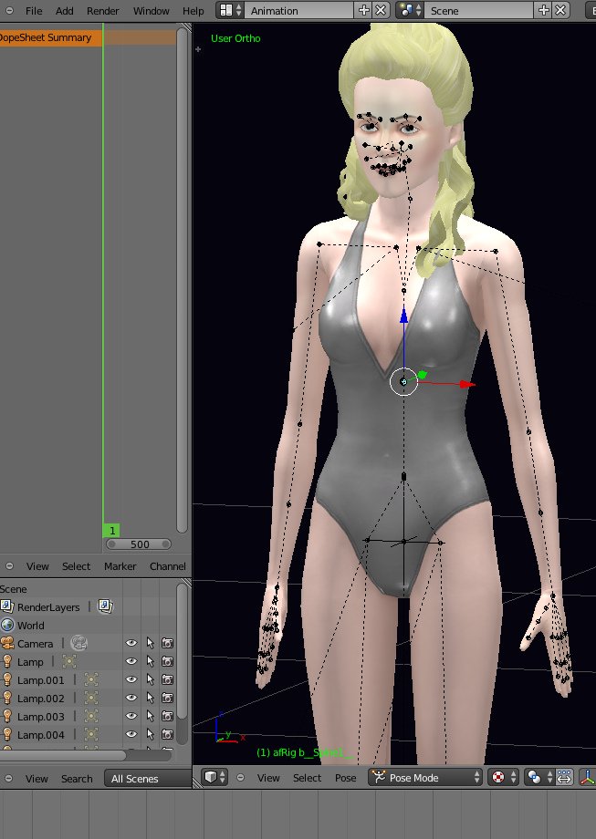This screenshot has width=596, height=839.
Task: Add a new scene
Action: coord(543,10)
